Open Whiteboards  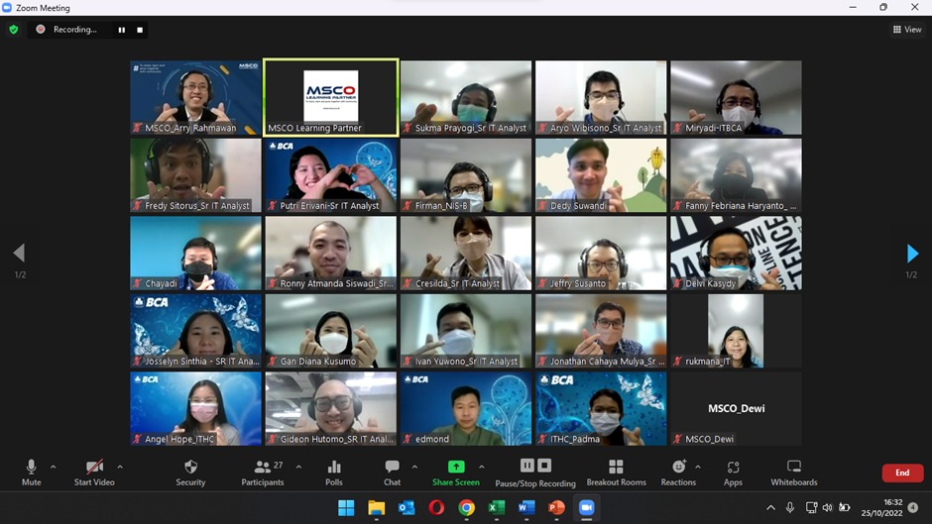point(794,472)
